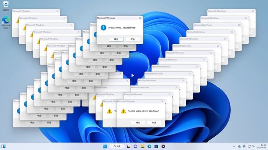Open network settings from the tray icon
The height and width of the screenshot is (150, 268).
tap(249, 146)
